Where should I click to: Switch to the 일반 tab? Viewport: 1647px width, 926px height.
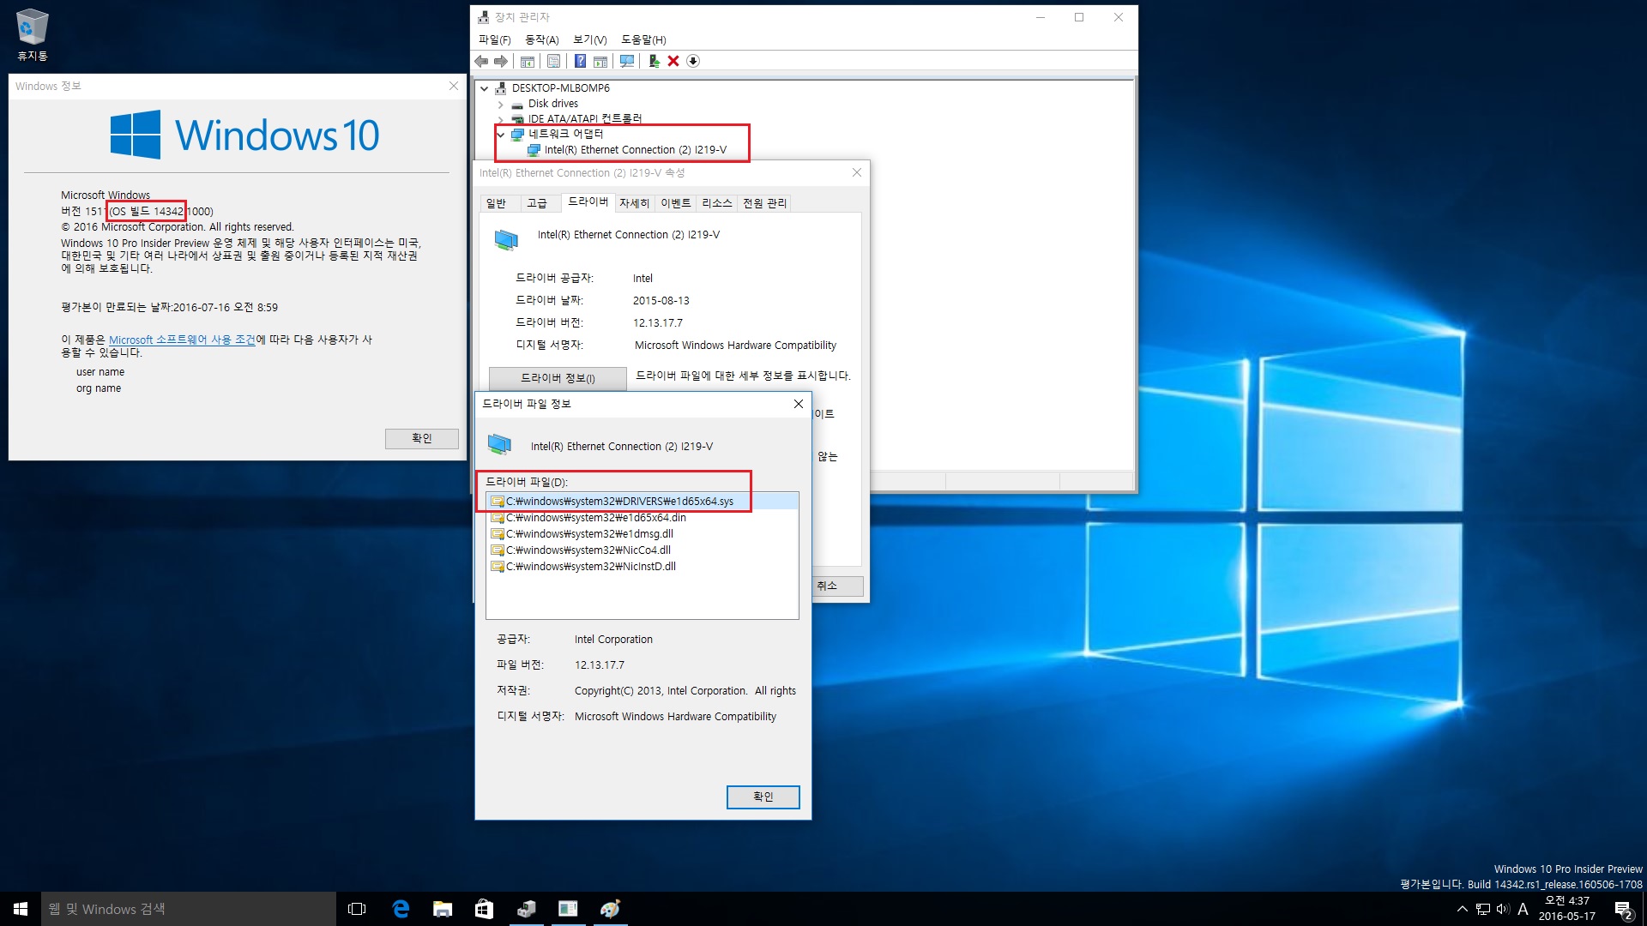click(x=497, y=203)
